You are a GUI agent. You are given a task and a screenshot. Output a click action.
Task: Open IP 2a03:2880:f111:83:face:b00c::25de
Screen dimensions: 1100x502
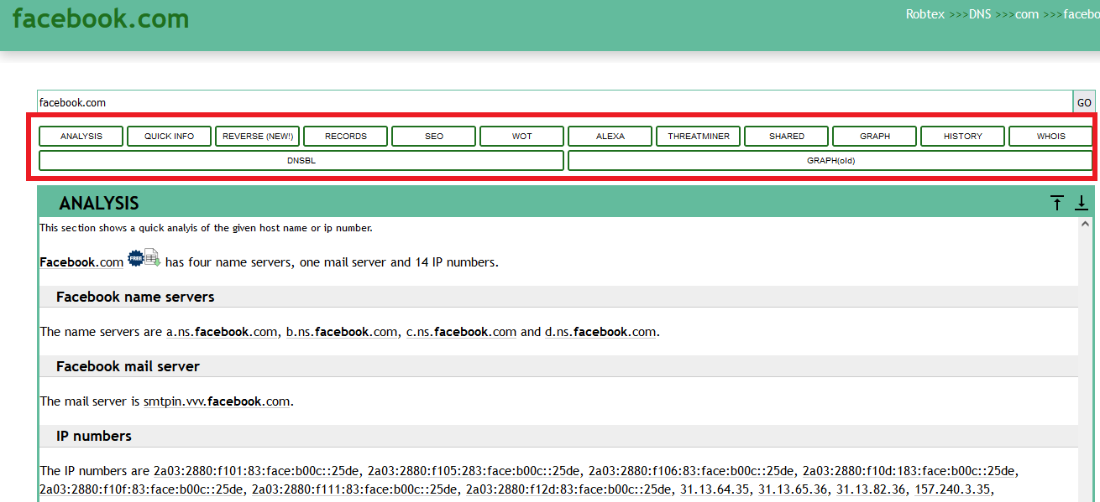[x=355, y=489]
